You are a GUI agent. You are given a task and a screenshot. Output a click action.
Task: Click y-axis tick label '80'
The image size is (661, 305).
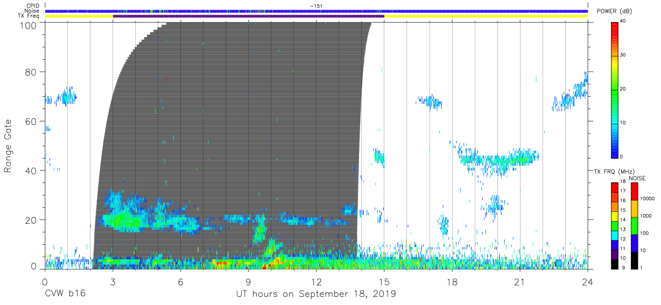(31, 72)
